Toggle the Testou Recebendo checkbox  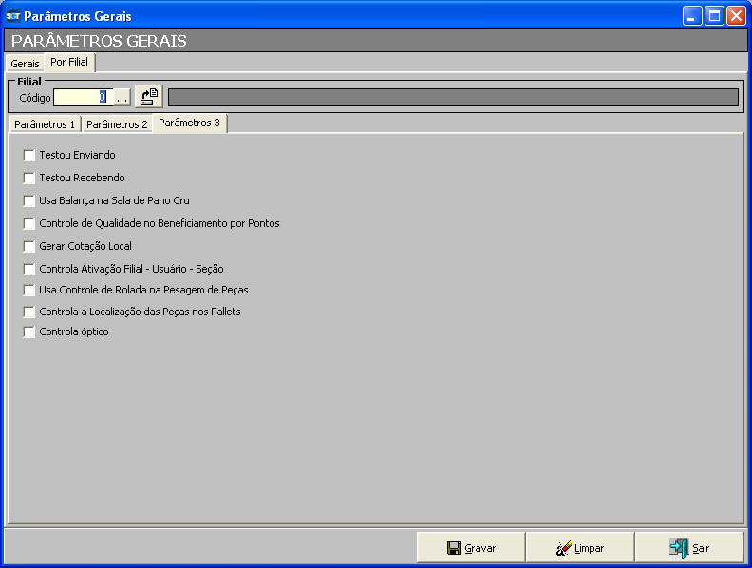(29, 178)
